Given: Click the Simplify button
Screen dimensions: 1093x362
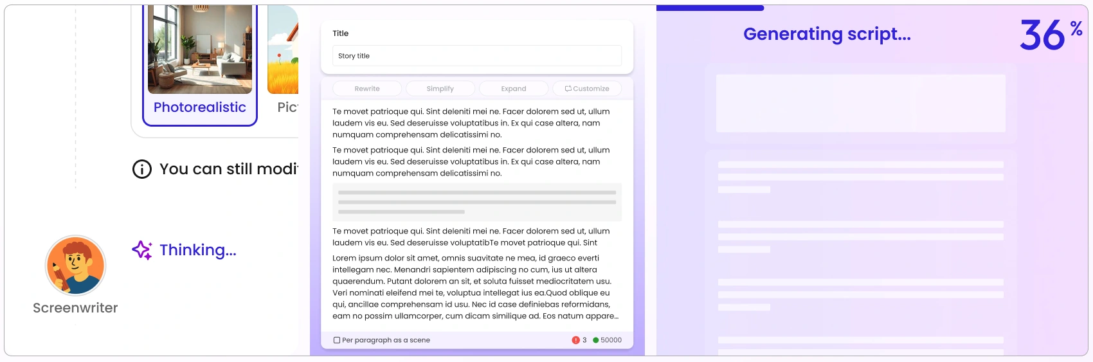Looking at the screenshot, I should click(440, 89).
